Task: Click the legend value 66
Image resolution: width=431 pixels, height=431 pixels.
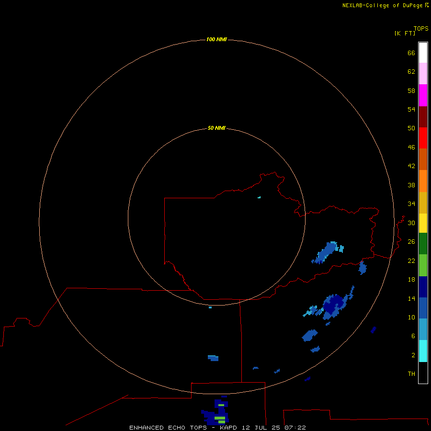Action: pos(411,53)
